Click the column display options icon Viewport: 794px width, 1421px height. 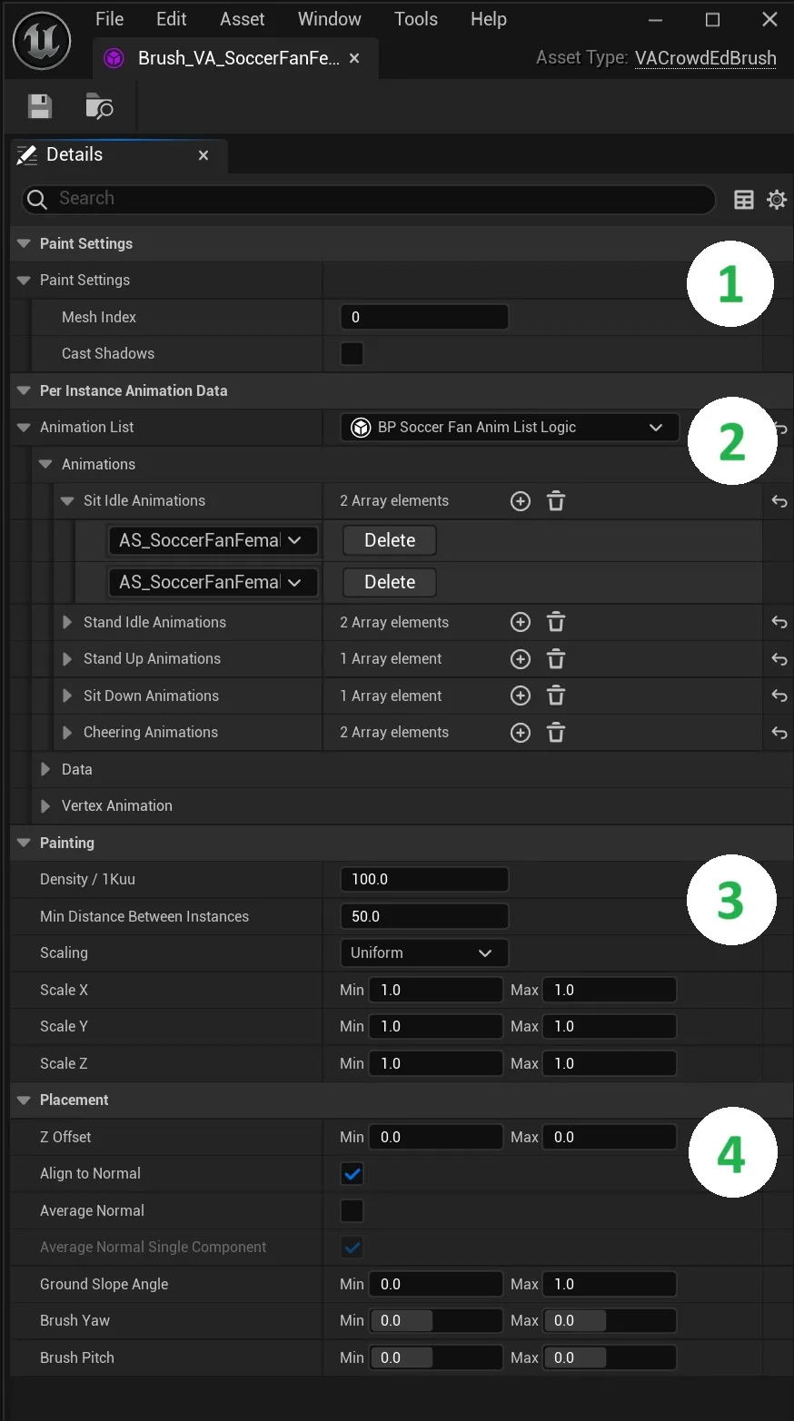tap(744, 200)
